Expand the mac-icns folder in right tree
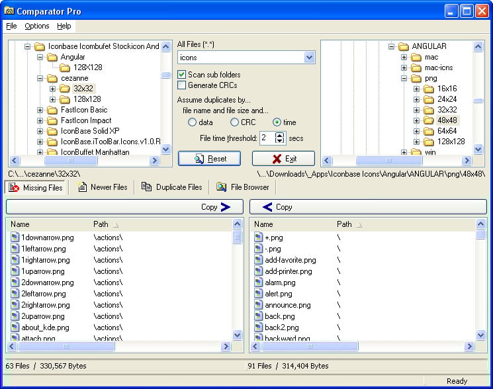The width and height of the screenshot is (493, 389). 404,67
